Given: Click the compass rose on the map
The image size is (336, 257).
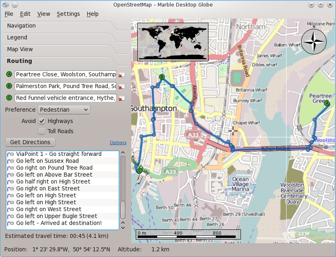Looking at the screenshot, I should pos(314,41).
